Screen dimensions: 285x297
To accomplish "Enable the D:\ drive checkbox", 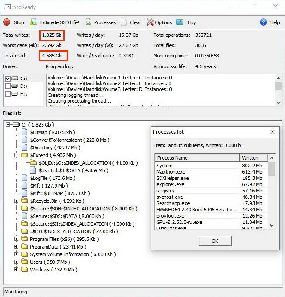I will coord(8,86).
